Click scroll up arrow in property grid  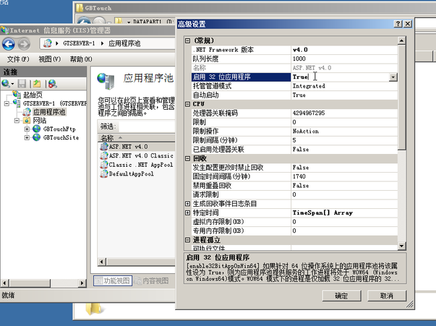click(401, 41)
